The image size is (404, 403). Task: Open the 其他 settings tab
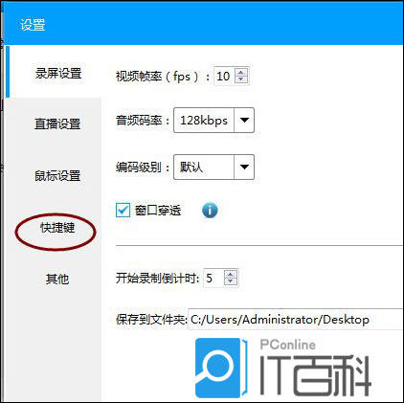pos(57,279)
